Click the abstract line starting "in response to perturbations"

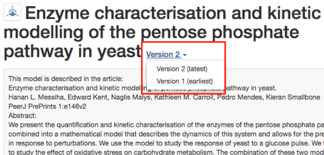[x=166, y=143]
